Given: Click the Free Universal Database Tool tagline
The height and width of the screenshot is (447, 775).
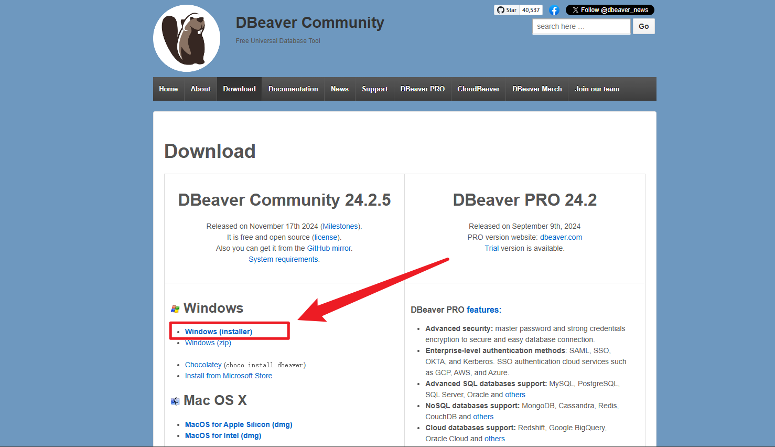Looking at the screenshot, I should click(x=278, y=40).
